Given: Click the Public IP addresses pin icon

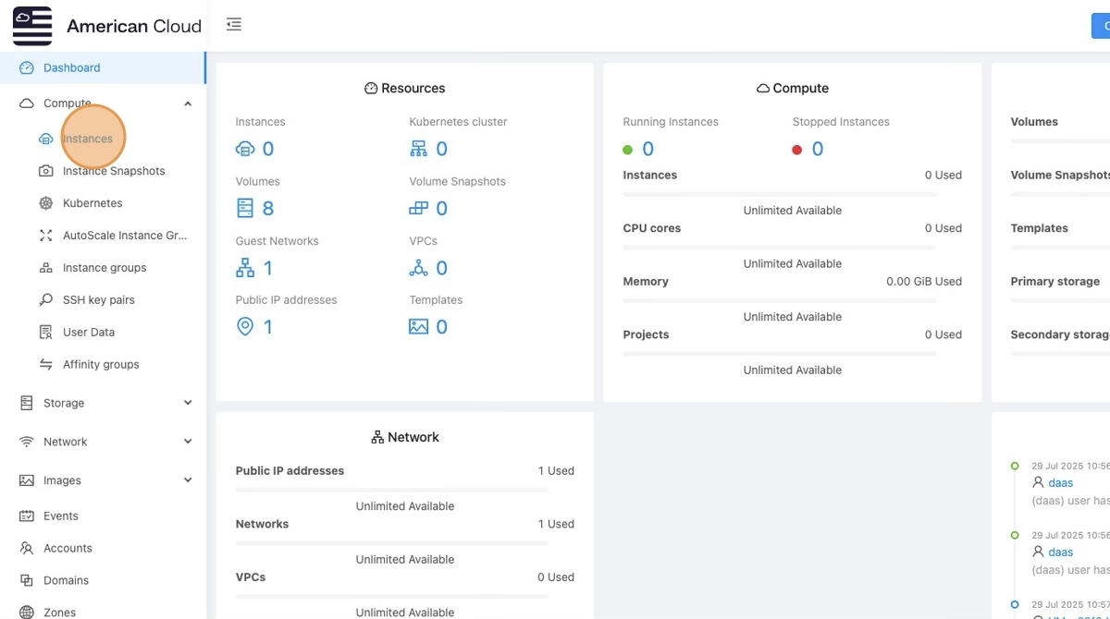Looking at the screenshot, I should tap(245, 327).
